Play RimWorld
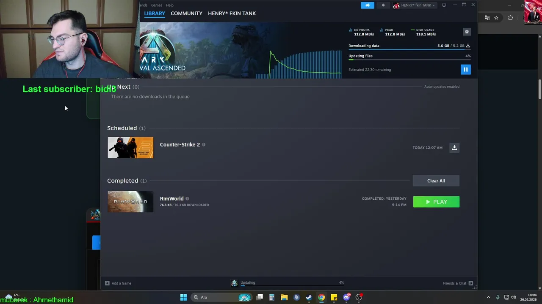This screenshot has height=304, width=542. [436, 202]
